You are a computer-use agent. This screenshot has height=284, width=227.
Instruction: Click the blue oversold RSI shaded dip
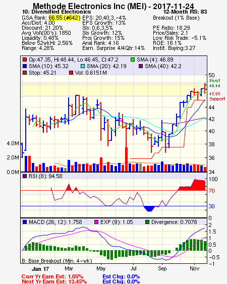150,209
